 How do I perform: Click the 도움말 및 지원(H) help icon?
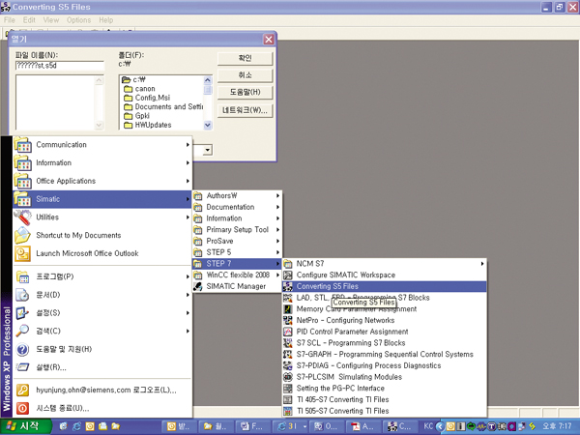click(x=22, y=349)
